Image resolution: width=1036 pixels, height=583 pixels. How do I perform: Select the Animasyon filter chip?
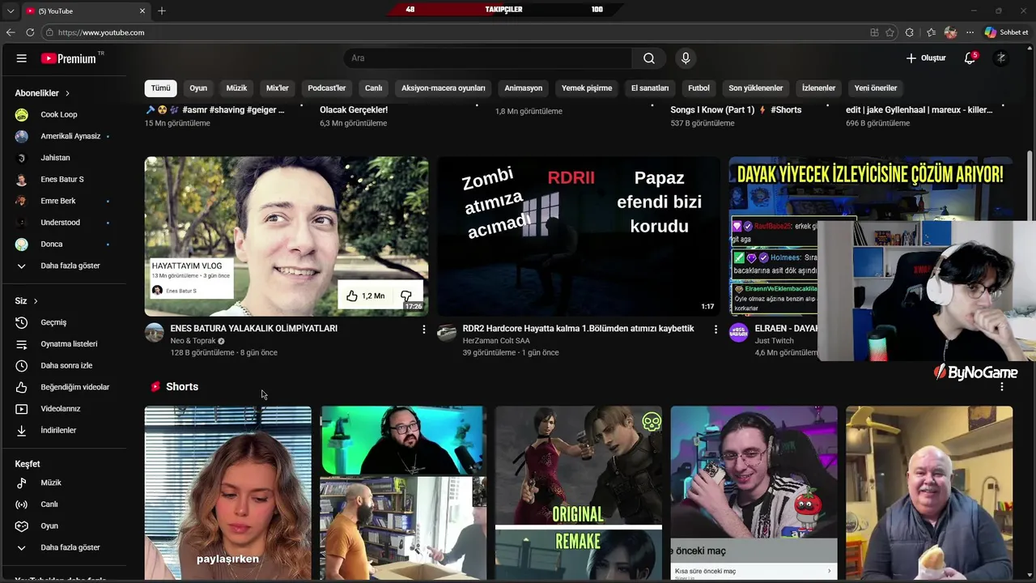pyautogui.click(x=524, y=88)
